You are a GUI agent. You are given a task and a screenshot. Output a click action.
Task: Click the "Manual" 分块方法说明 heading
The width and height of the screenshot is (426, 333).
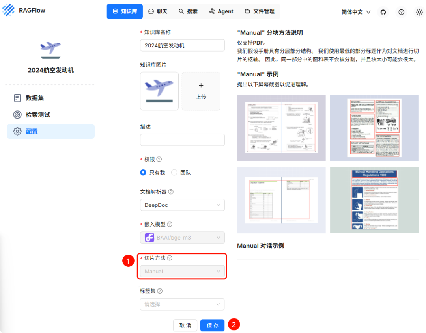pos(270,33)
